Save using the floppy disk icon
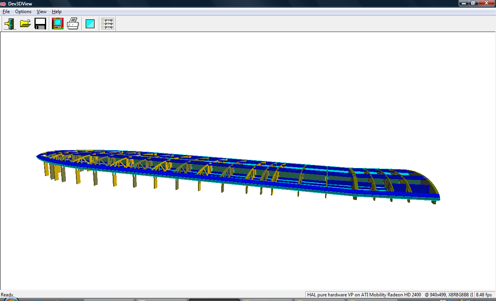496x301 pixels. [x=40, y=24]
